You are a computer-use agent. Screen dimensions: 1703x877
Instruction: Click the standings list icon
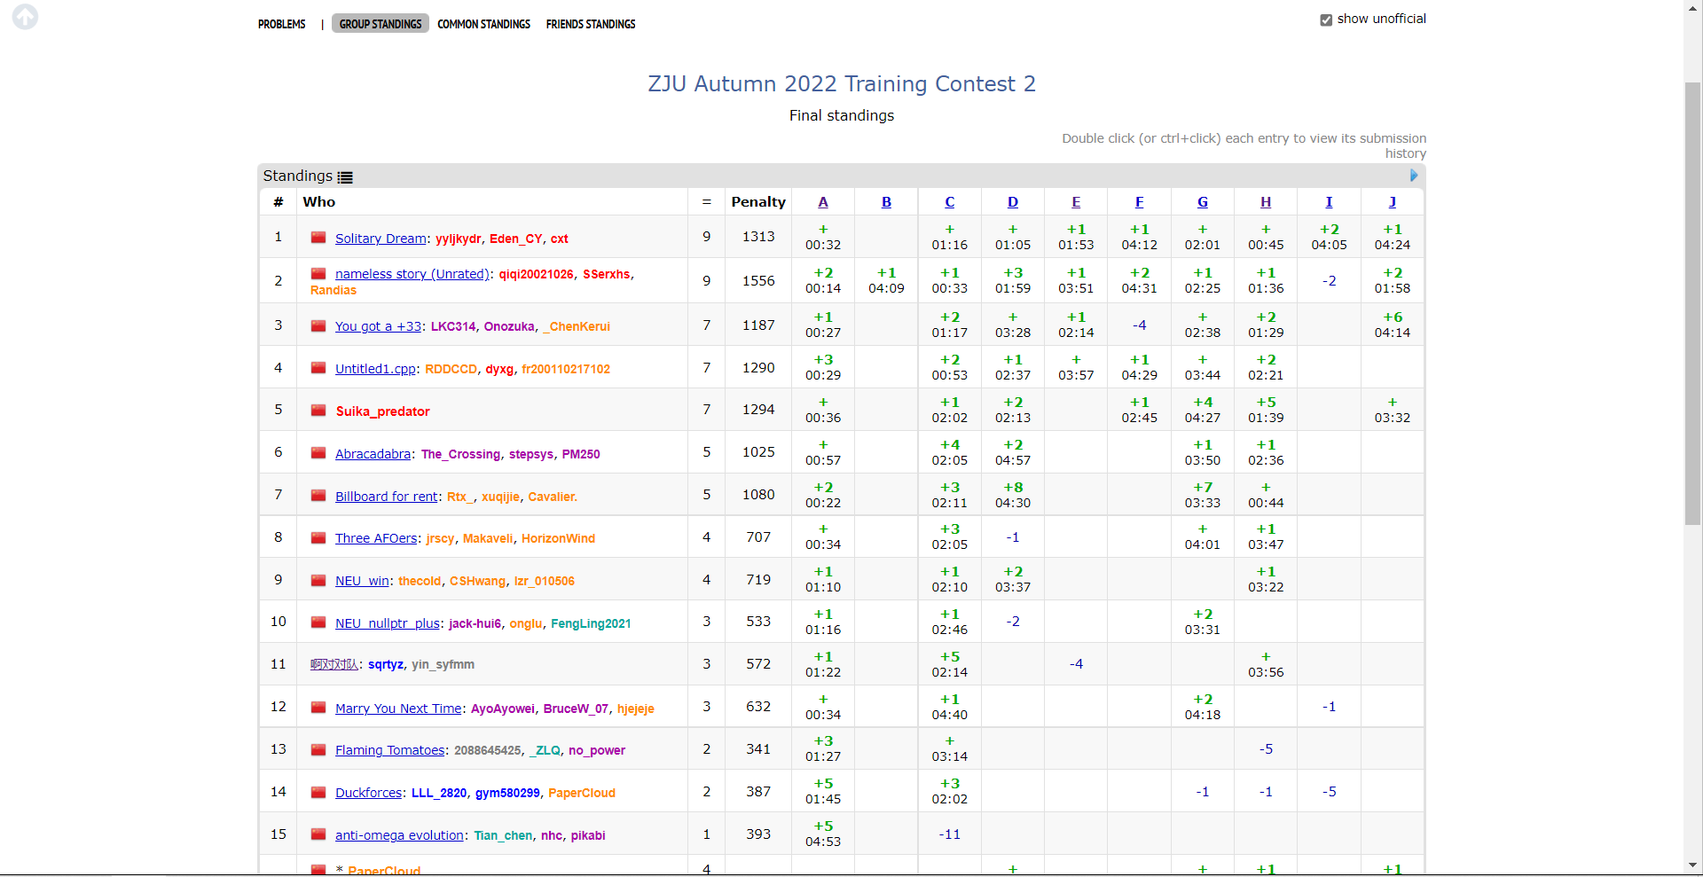click(345, 177)
